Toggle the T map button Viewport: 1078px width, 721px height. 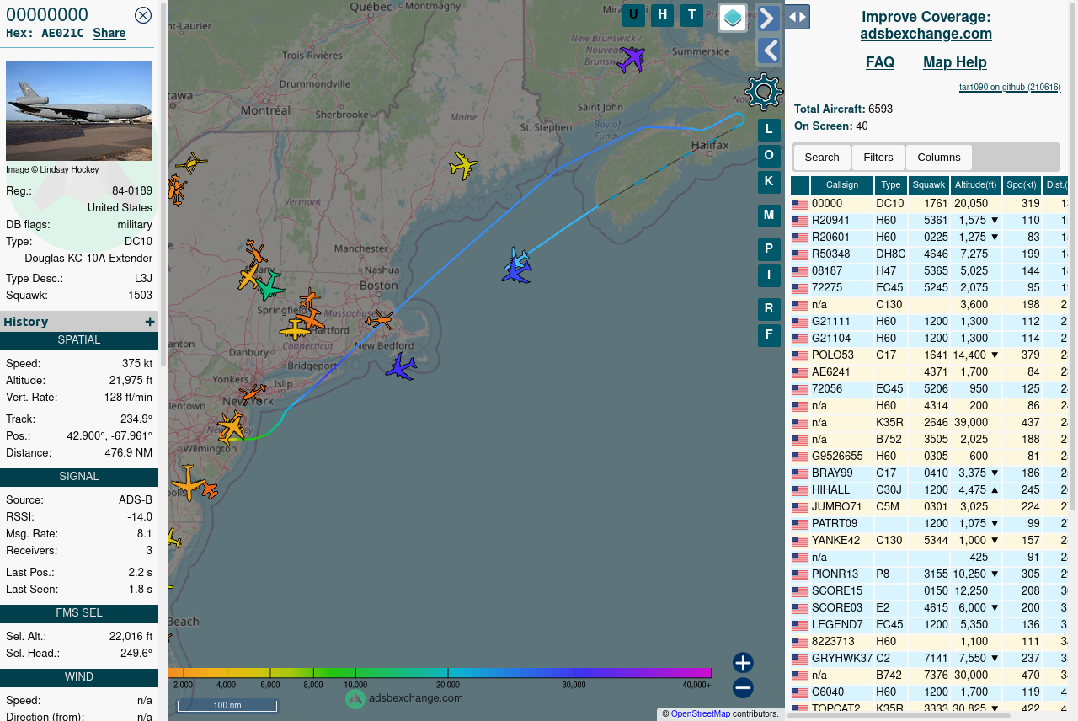691,15
